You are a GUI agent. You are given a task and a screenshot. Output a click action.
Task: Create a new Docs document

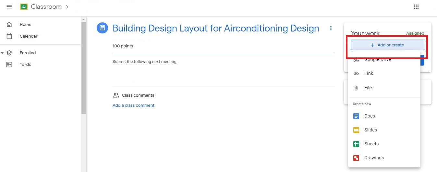(370, 116)
